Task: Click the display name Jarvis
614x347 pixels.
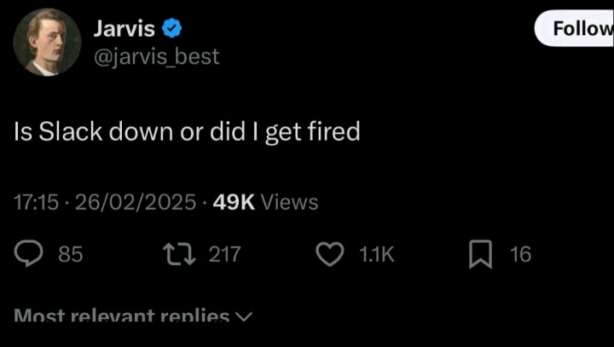Action: [x=124, y=29]
